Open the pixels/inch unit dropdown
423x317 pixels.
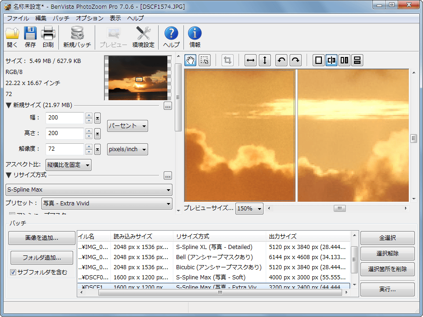tap(127, 149)
